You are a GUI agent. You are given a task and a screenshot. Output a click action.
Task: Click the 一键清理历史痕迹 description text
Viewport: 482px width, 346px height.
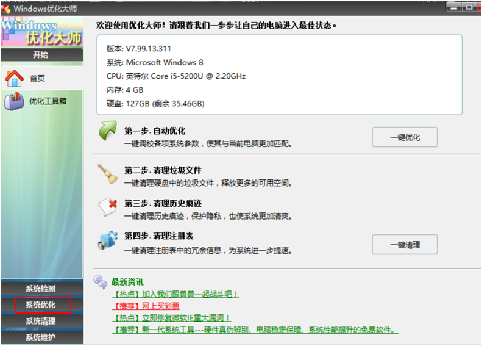(x=208, y=217)
